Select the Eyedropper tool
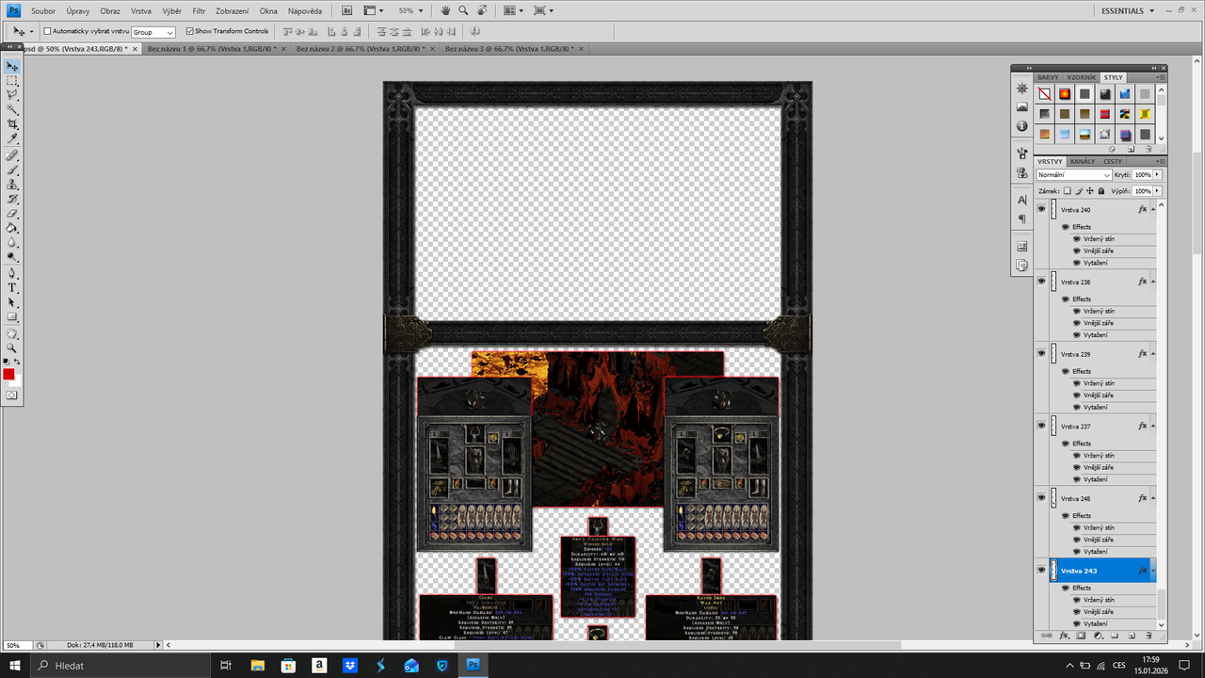 click(12, 138)
